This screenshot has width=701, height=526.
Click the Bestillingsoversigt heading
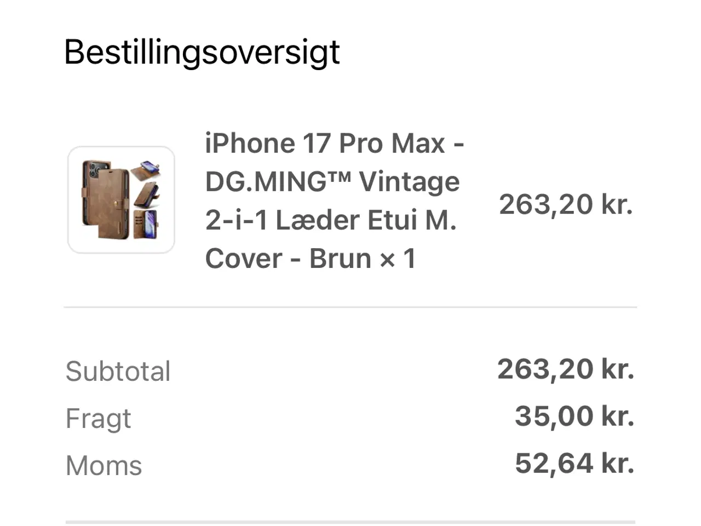coord(202,53)
